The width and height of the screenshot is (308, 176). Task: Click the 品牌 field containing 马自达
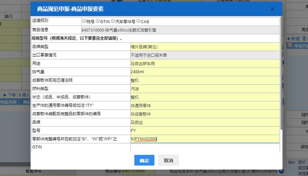point(205,123)
